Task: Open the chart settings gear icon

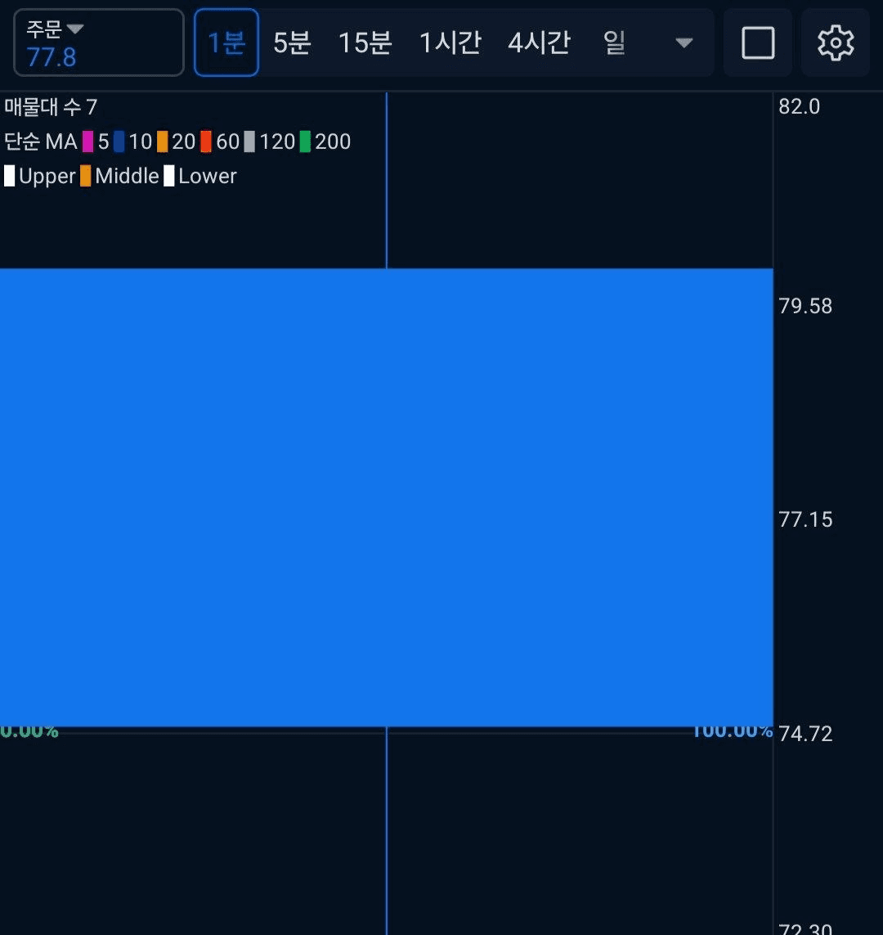Action: point(835,43)
